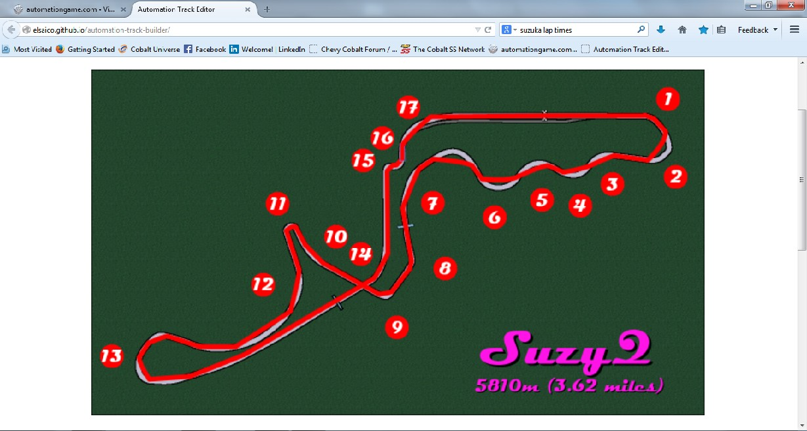Open the LinkedIn Welcome bookmark
Image resolution: width=807 pixels, height=431 pixels.
tap(267, 49)
